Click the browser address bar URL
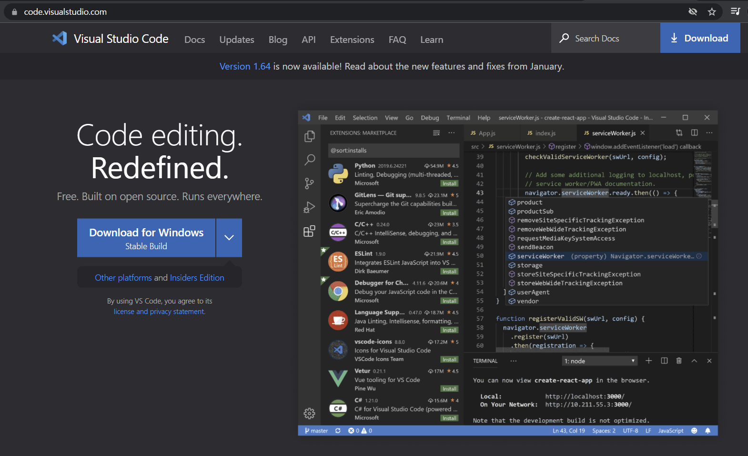This screenshot has width=748, height=456. pos(65,12)
